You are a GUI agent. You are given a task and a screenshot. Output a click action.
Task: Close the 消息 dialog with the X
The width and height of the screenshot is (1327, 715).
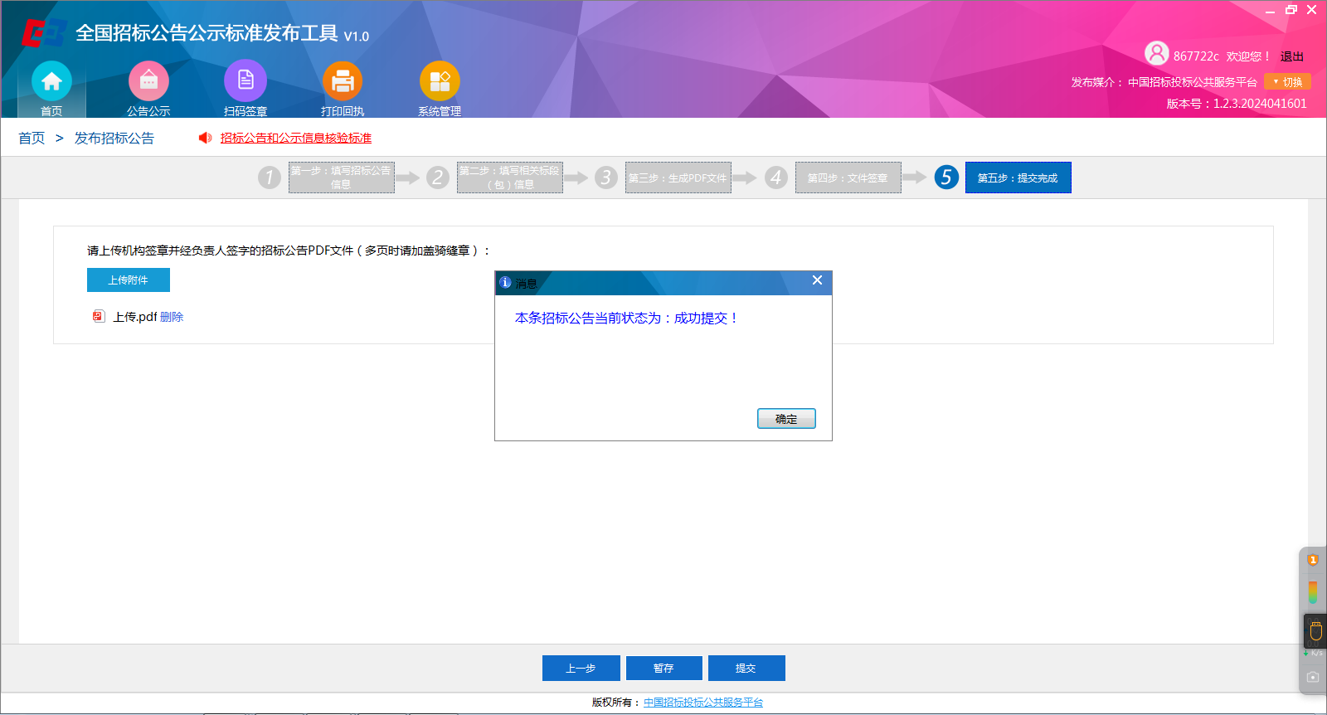(x=817, y=280)
